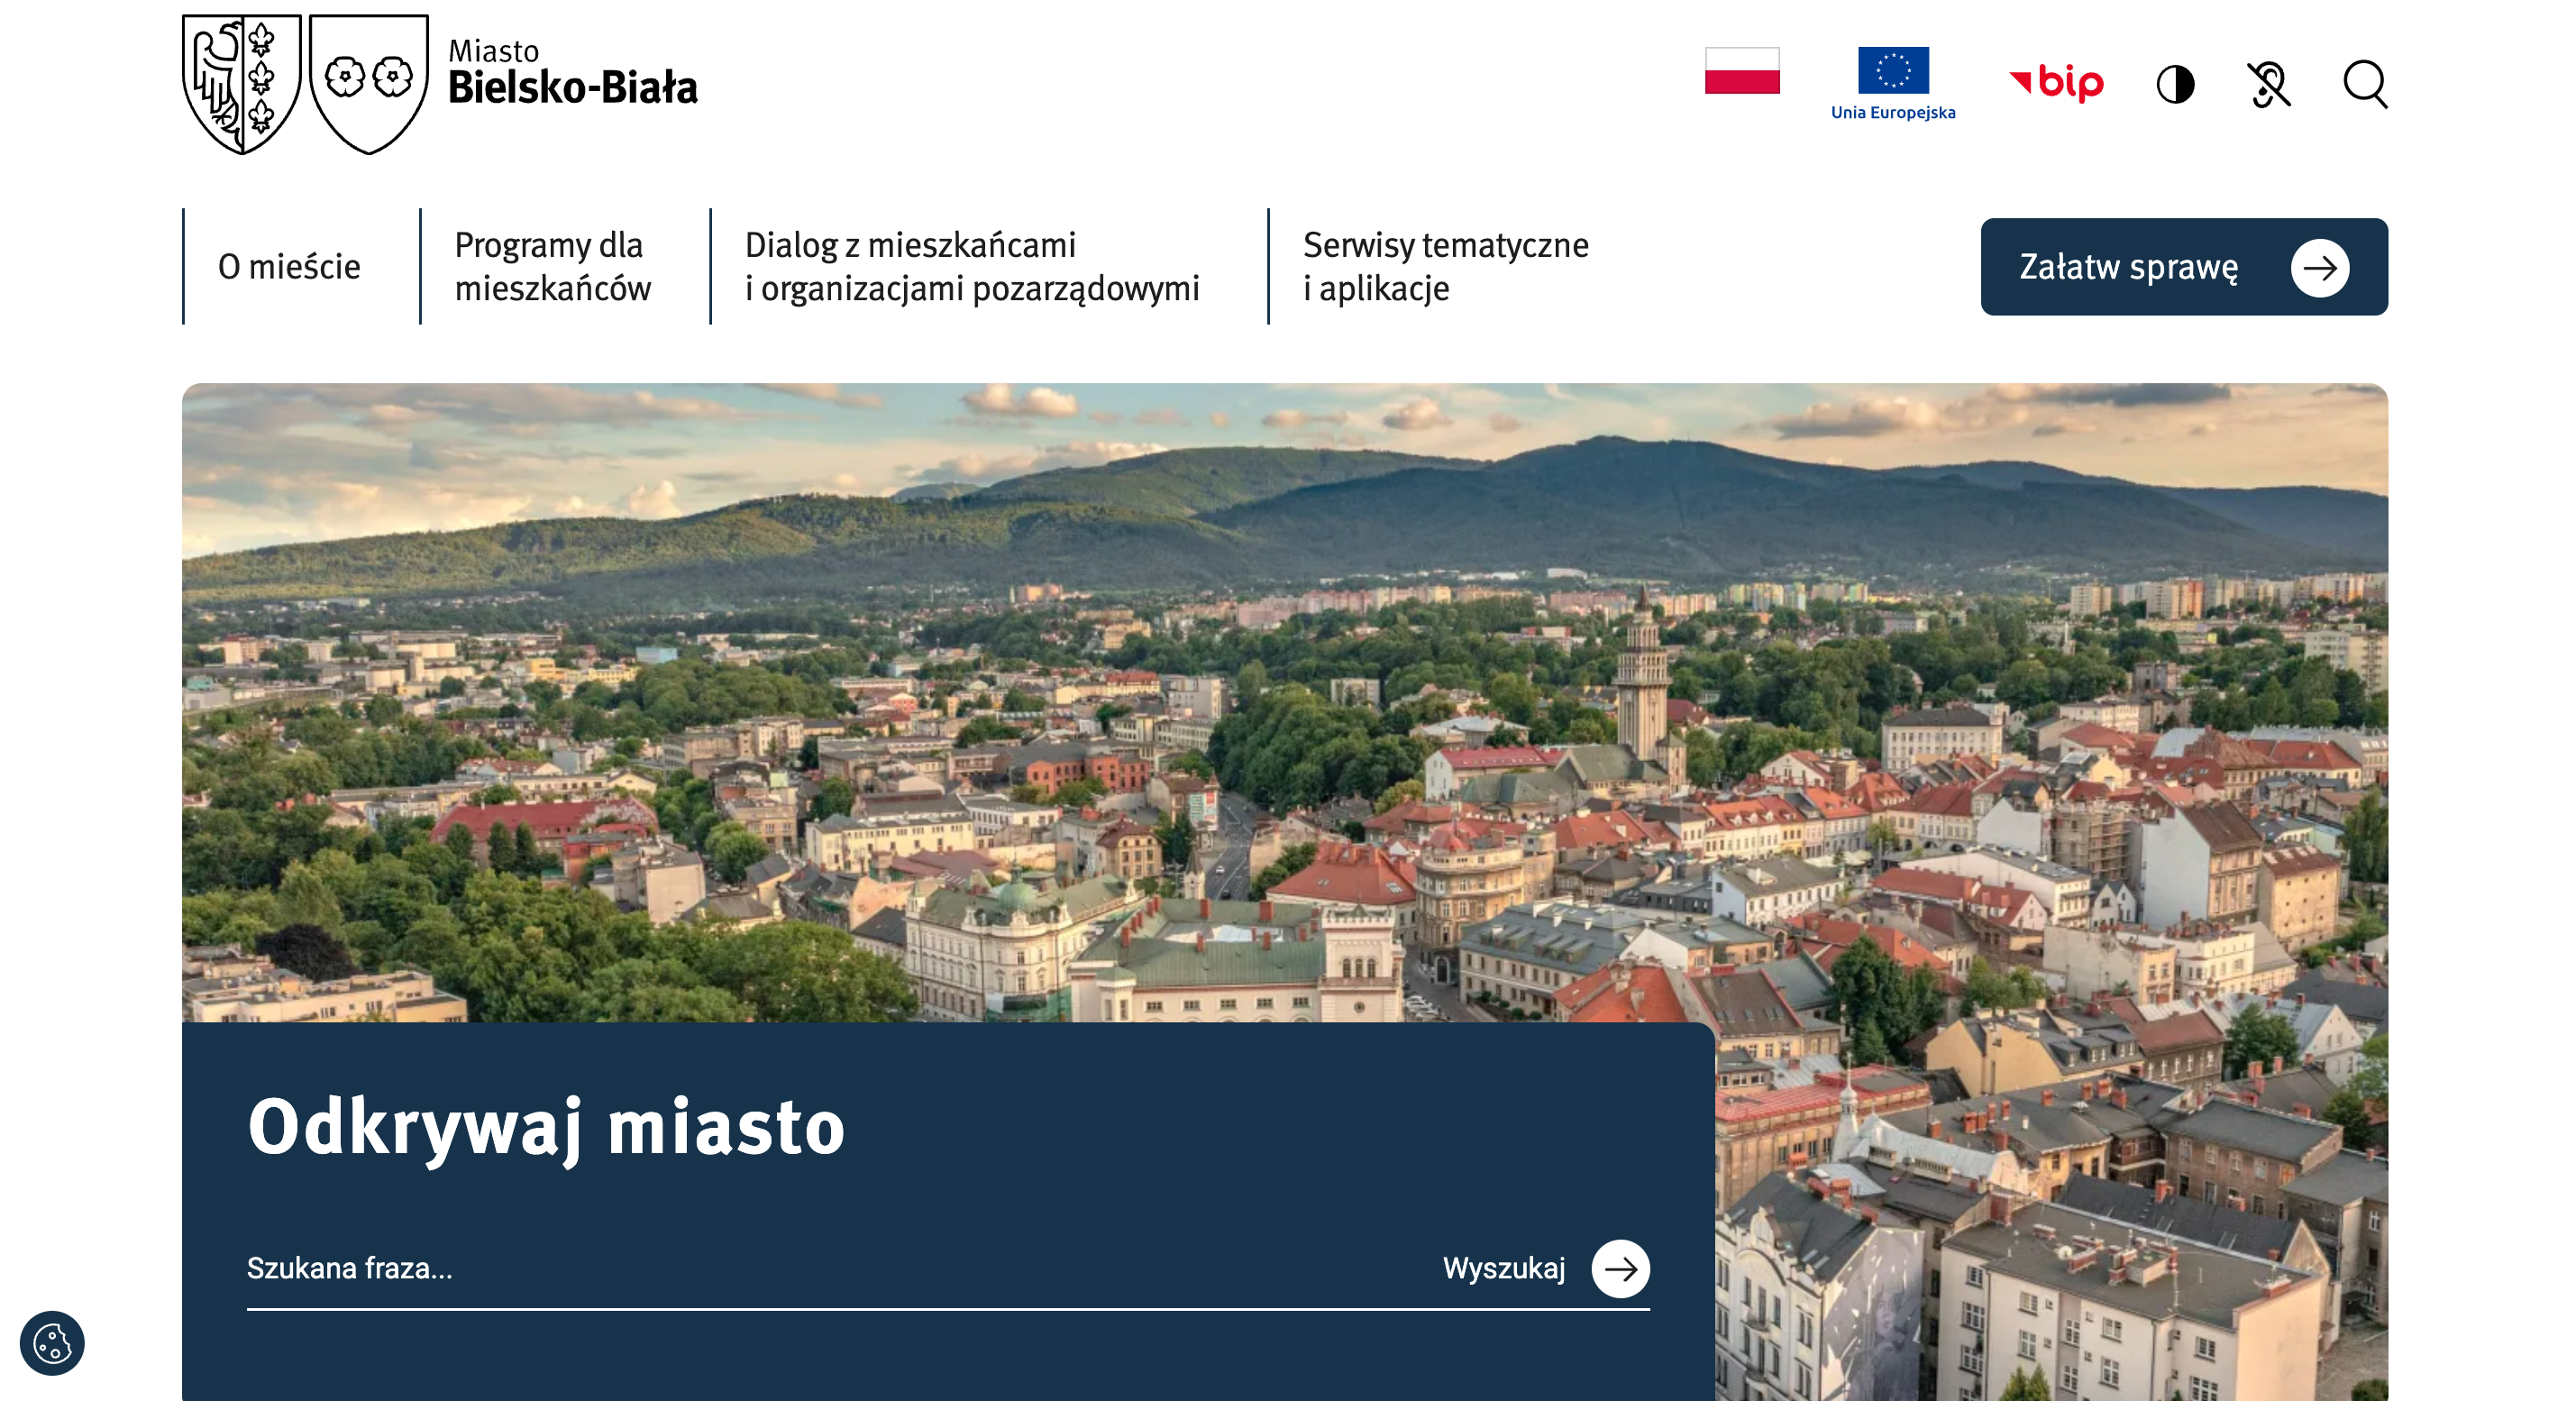The image size is (2576, 1401).
Task: Expand Serwisy tematyczne i aplikacje menu
Action: click(x=1444, y=267)
